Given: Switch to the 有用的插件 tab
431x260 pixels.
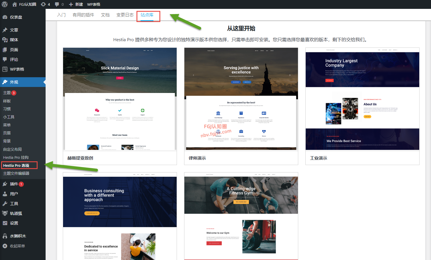Looking at the screenshot, I should [x=83, y=15].
